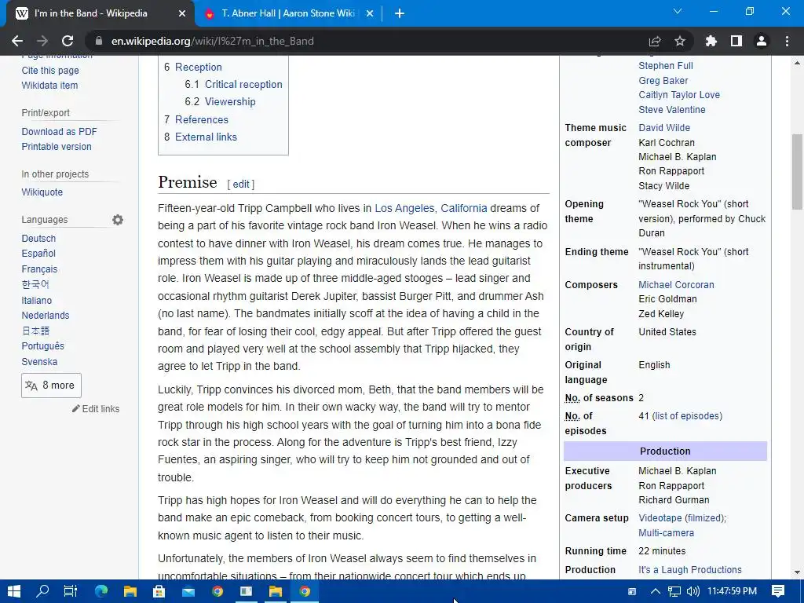This screenshot has width=804, height=603.
Task: Open the Videotape camera setup link
Action: click(x=660, y=518)
